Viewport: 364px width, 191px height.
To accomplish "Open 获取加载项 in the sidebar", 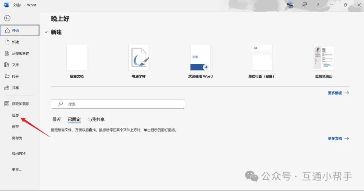I will click(x=20, y=104).
